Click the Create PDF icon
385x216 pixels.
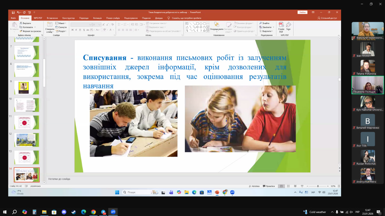tap(281, 25)
